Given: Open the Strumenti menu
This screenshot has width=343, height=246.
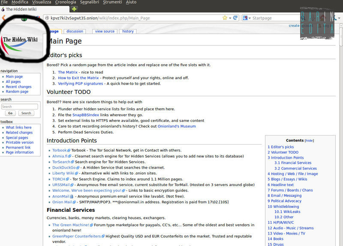Looking at the screenshot, I should 112,2.
